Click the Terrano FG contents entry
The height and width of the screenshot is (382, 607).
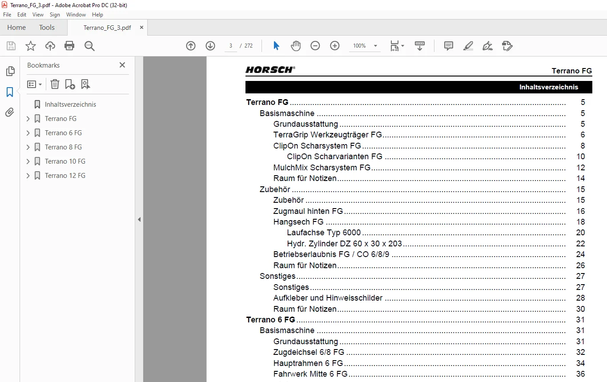pos(267,102)
